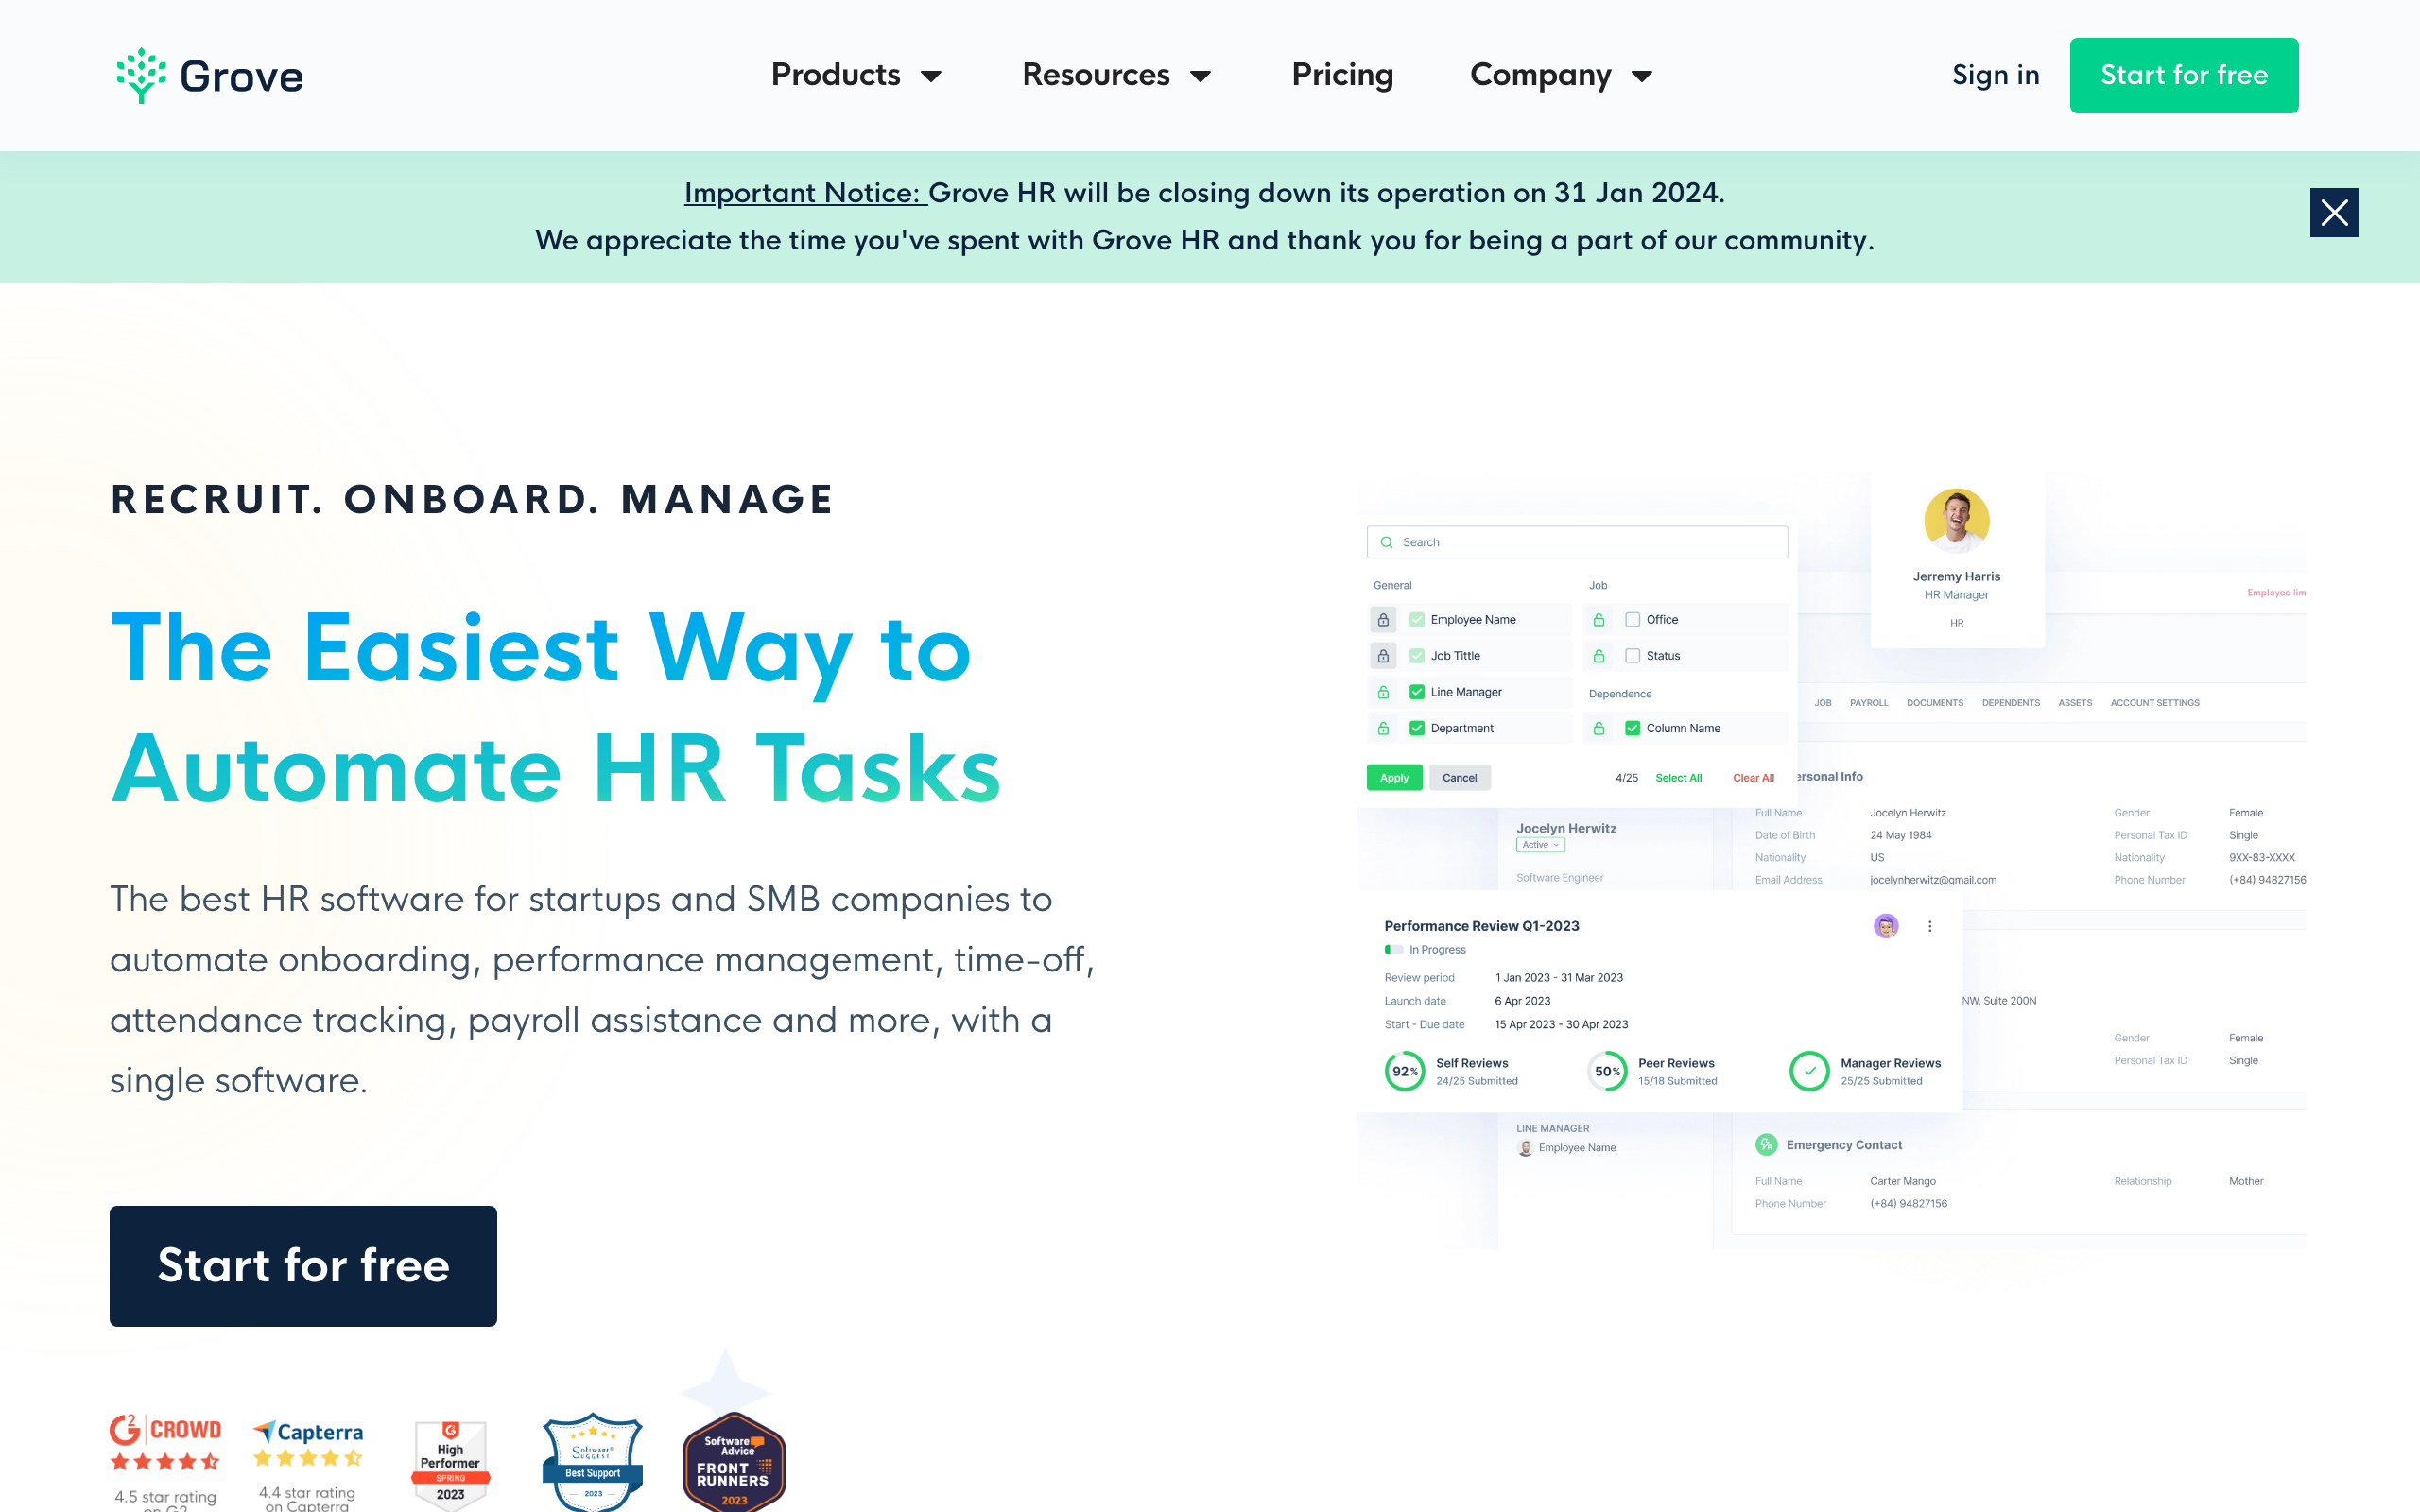2420x1512 pixels.
Task: Click the High Performer Spring 2023 badge
Action: 450,1464
